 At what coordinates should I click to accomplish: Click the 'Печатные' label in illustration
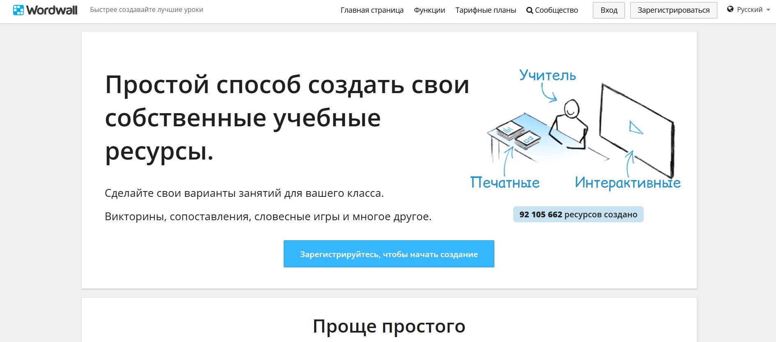[x=505, y=182]
